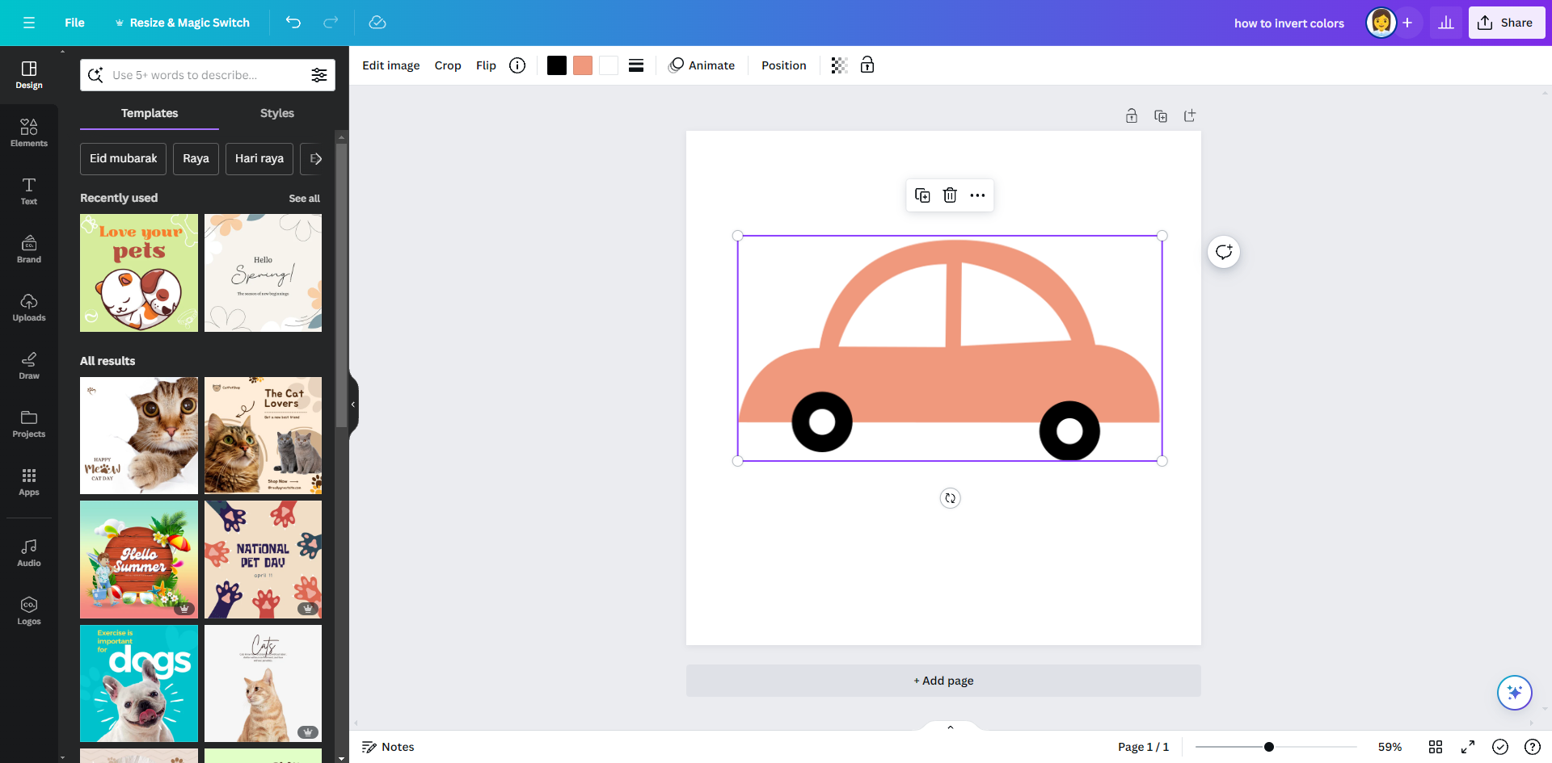Pick the white color swatch

pos(609,65)
